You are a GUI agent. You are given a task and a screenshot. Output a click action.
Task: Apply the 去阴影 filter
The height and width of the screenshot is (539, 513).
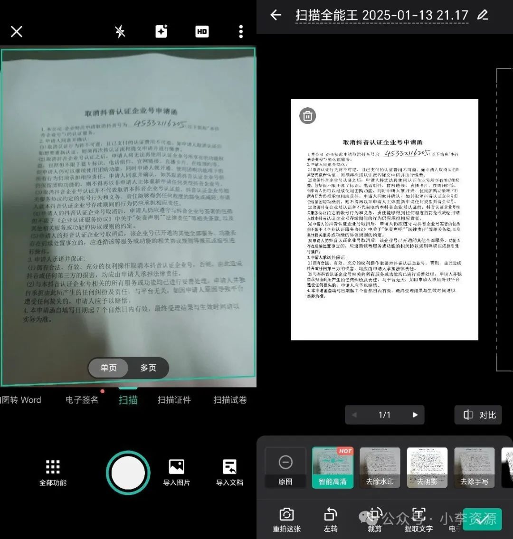coord(427,467)
